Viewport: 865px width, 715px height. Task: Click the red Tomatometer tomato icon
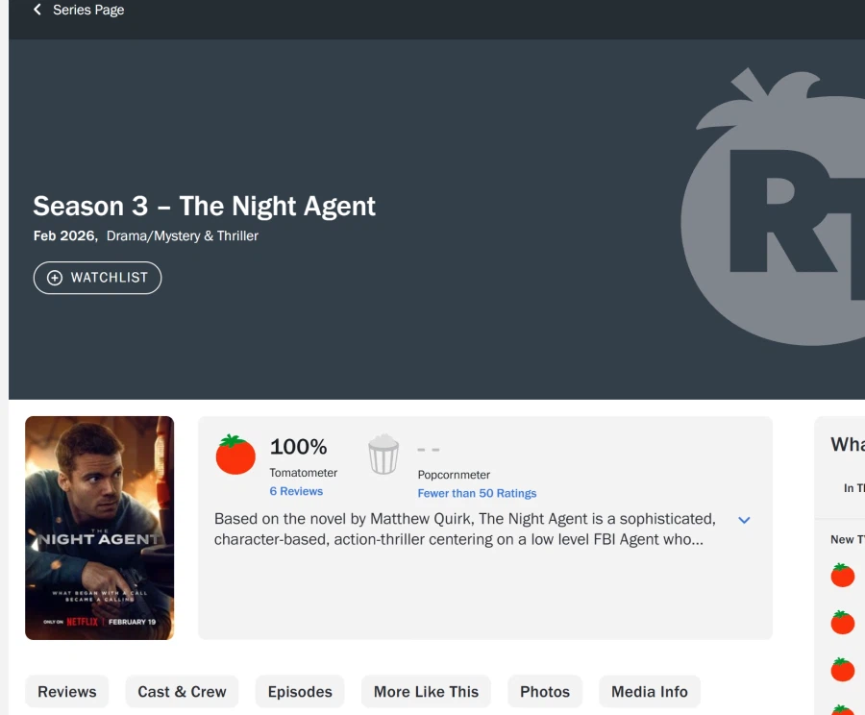(235, 455)
